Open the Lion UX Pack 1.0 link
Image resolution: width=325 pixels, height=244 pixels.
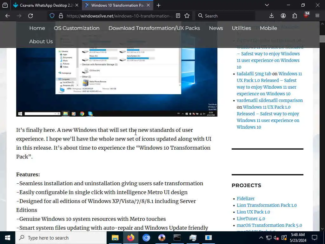coord(253,212)
